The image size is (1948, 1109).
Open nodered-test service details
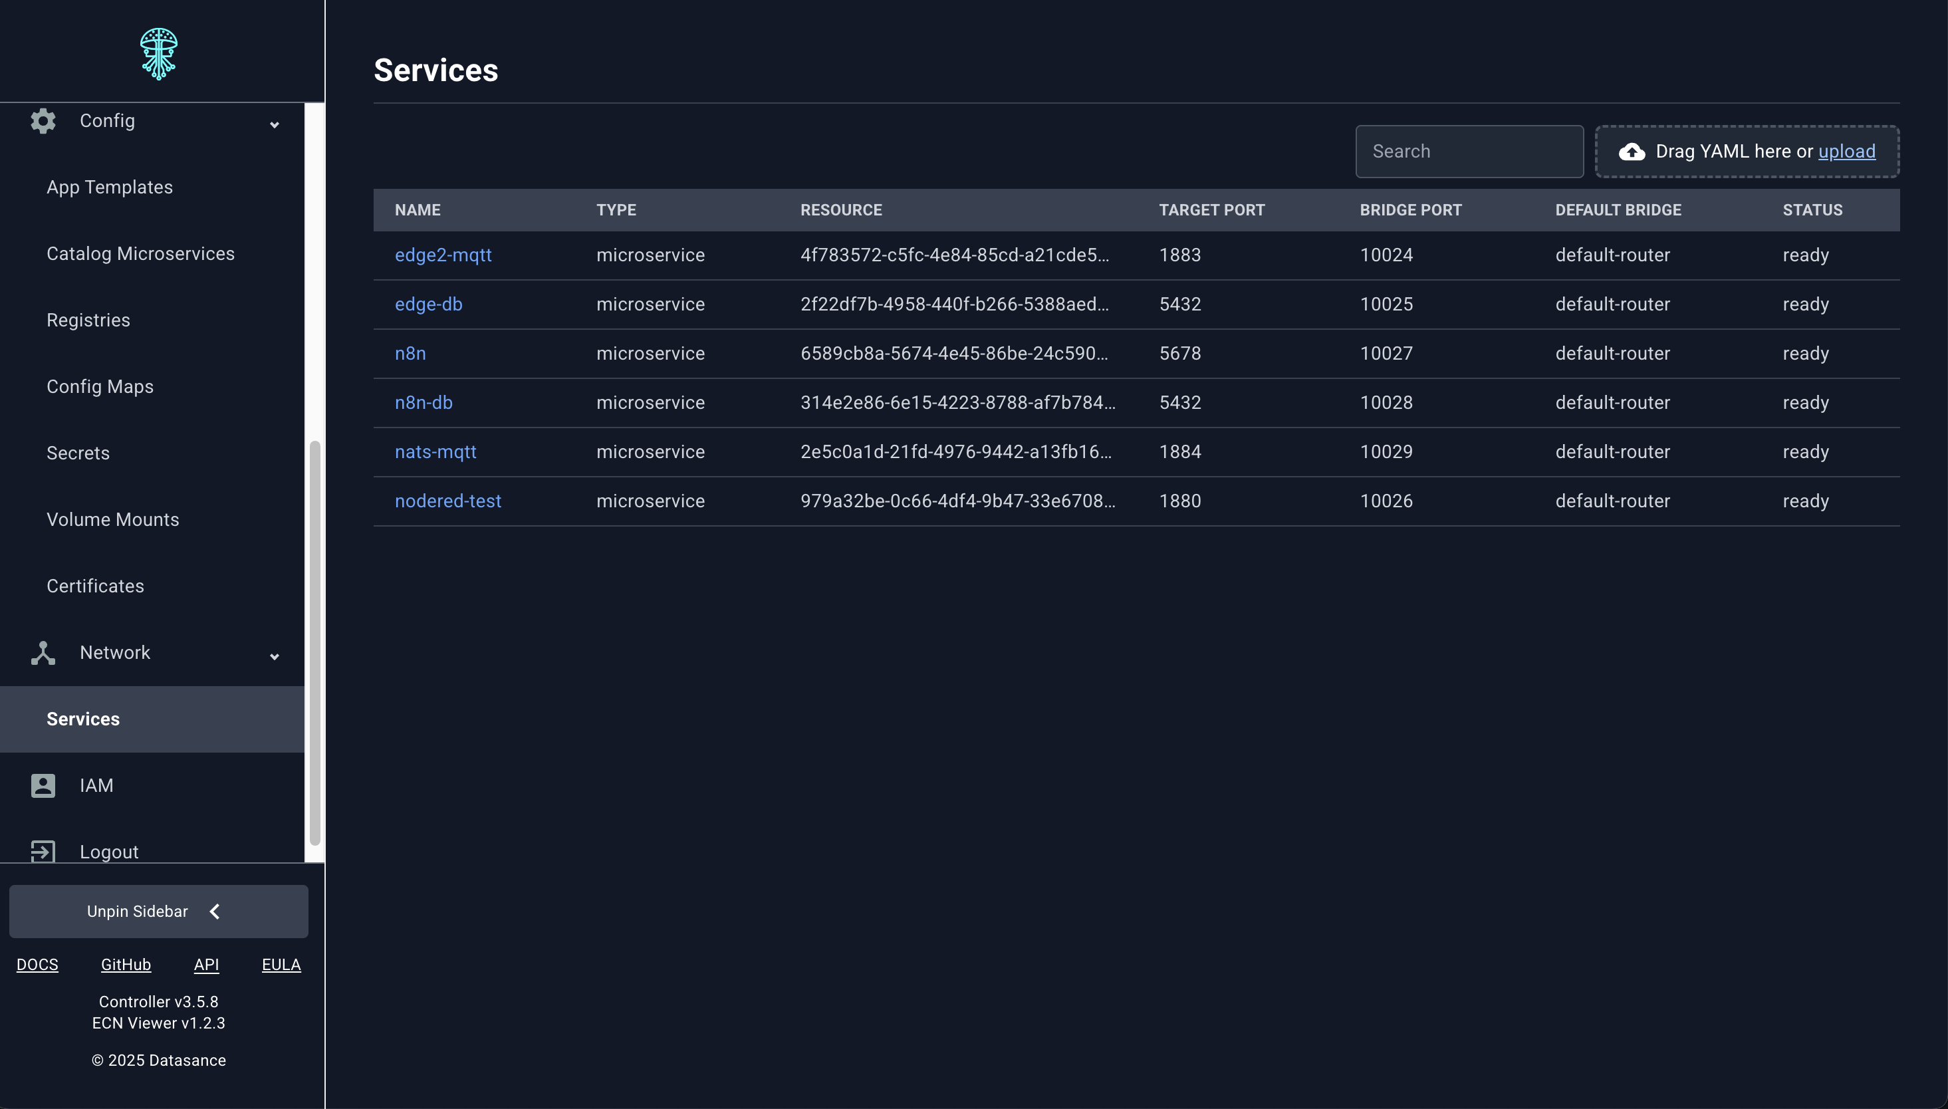pyautogui.click(x=448, y=501)
